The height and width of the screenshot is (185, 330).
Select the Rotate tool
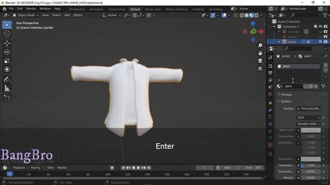point(7,52)
